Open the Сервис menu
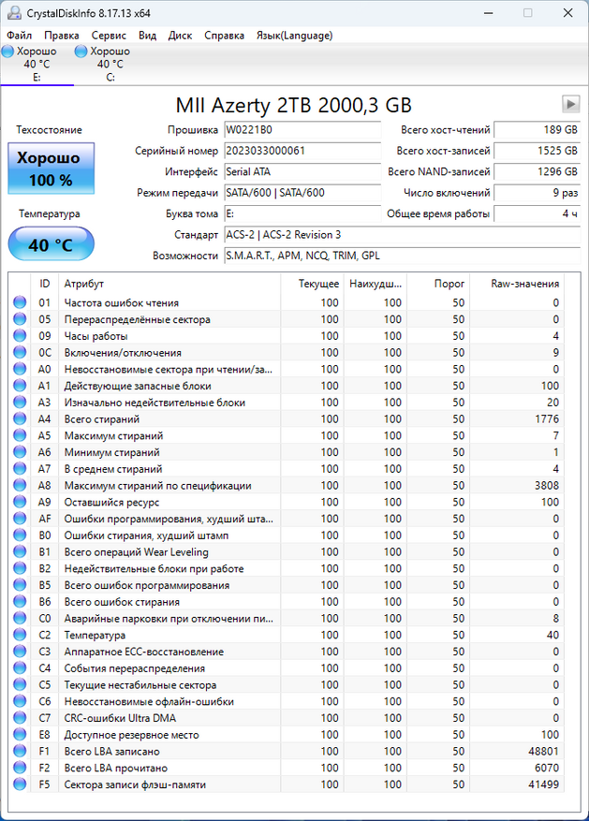 [109, 35]
